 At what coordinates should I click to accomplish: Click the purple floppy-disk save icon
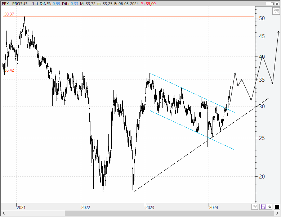coord(263,207)
